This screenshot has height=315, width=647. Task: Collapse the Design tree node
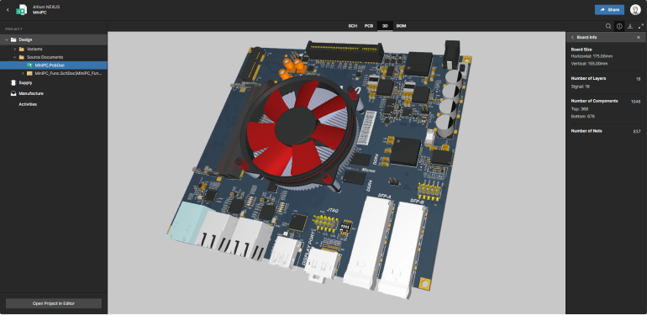(x=6, y=40)
